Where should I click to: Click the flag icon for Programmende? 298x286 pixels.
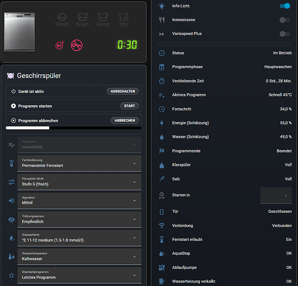click(x=162, y=151)
